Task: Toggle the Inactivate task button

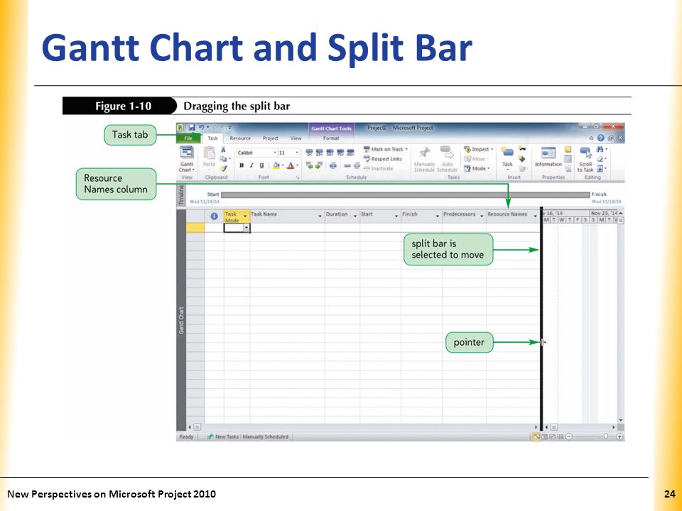Action: [x=379, y=169]
